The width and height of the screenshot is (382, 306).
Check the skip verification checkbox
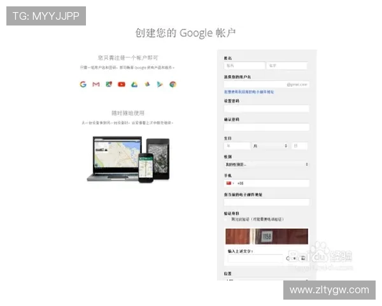pyautogui.click(x=226, y=219)
